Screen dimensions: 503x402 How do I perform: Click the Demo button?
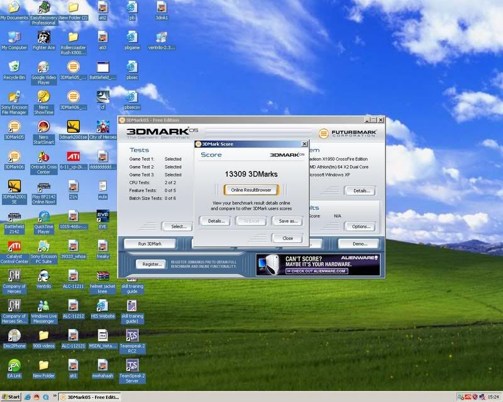[359, 244]
